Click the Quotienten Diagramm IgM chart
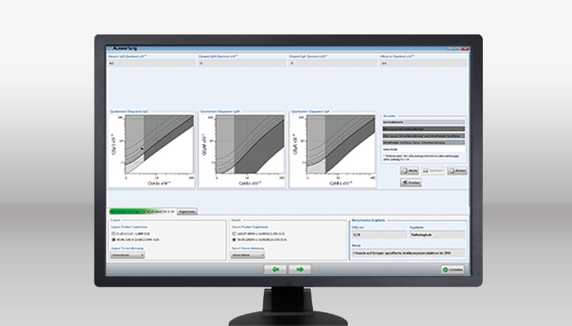The width and height of the screenshot is (572, 326). pos(241,147)
